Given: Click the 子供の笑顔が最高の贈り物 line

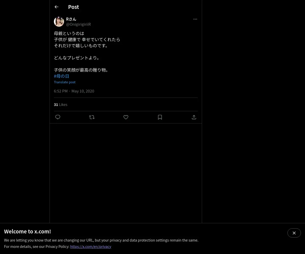Looking at the screenshot, I should (x=82, y=70).
